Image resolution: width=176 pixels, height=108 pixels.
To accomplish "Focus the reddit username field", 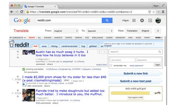I will [122, 60].
